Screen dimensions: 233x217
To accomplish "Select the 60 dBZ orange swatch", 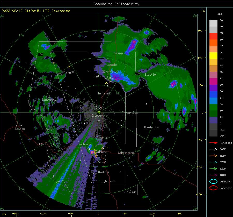I will (213, 43).
